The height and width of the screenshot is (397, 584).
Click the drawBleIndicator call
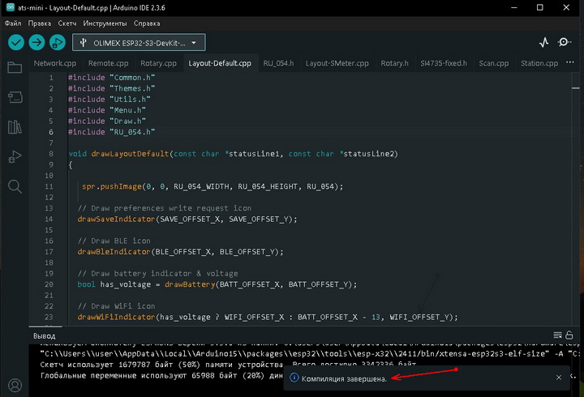180,252
